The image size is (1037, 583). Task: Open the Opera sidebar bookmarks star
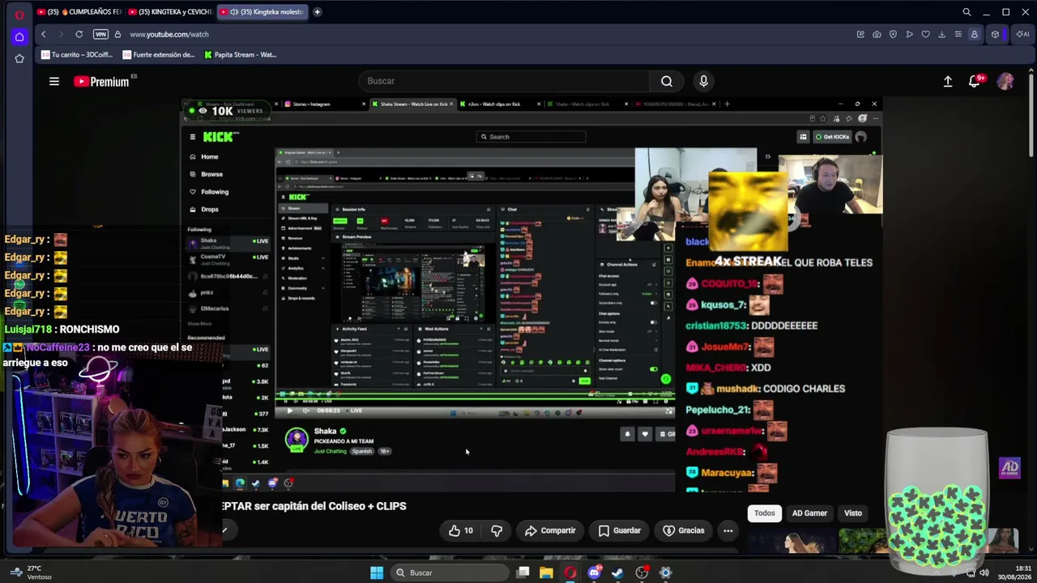(x=19, y=58)
